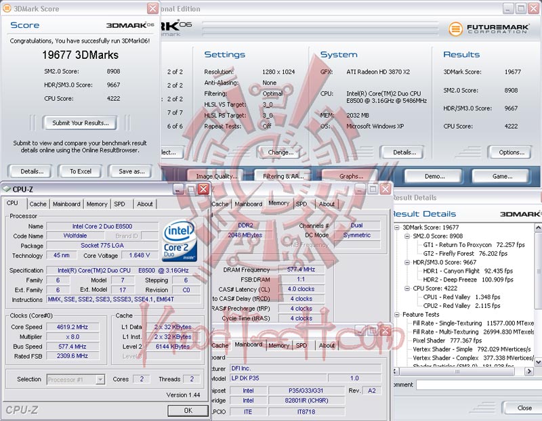
Task: Click OK in the CPU-Z window
Action: 188,410
